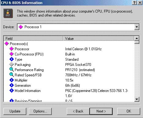The image size is (143, 118).
Task: Confirm with the OK button
Action: coord(129,111)
